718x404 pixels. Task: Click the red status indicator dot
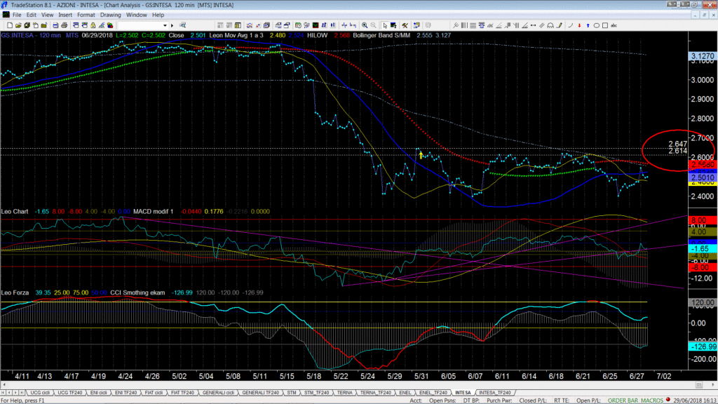pyautogui.click(x=668, y=400)
